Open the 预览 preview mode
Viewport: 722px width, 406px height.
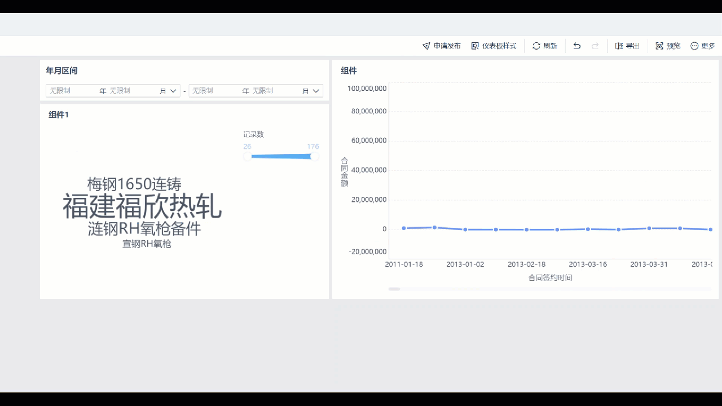(x=668, y=46)
